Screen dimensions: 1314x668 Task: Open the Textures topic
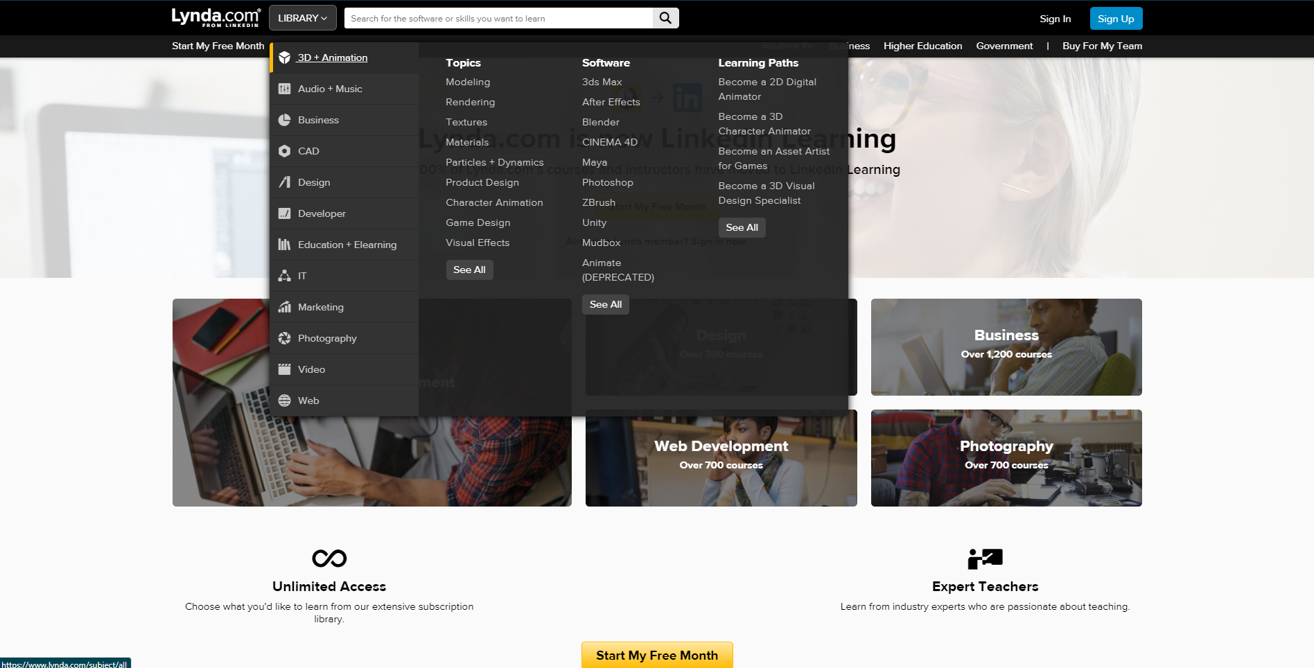(466, 122)
